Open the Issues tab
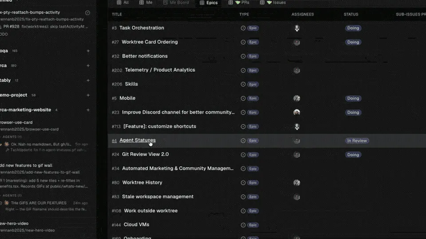Image resolution: width=426 pixels, height=239 pixels. pyautogui.click(x=272, y=3)
